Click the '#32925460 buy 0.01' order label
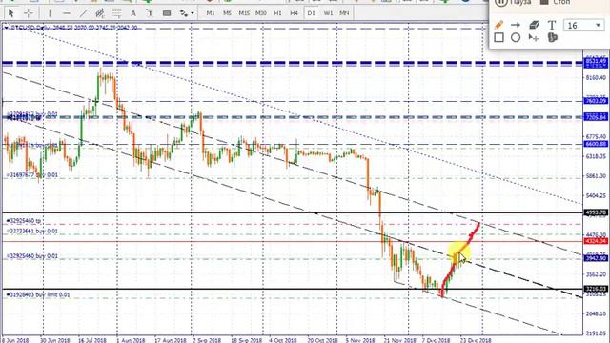610x343 pixels. (x=32, y=256)
